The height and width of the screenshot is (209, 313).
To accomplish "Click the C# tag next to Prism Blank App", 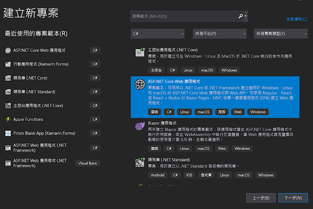I will tap(95, 133).
